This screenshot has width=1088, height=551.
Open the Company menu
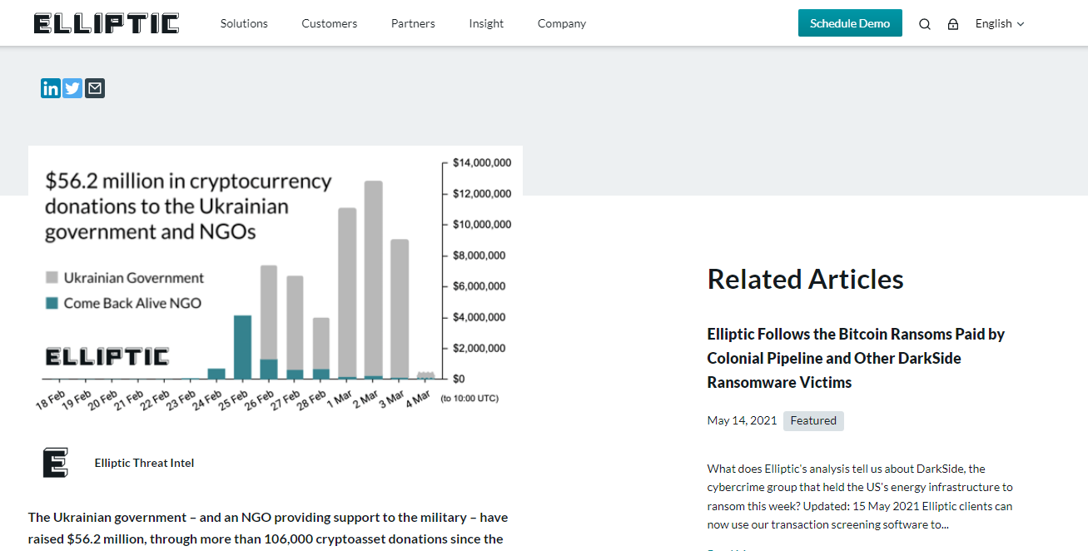562,23
